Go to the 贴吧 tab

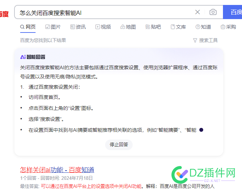pos(153,27)
